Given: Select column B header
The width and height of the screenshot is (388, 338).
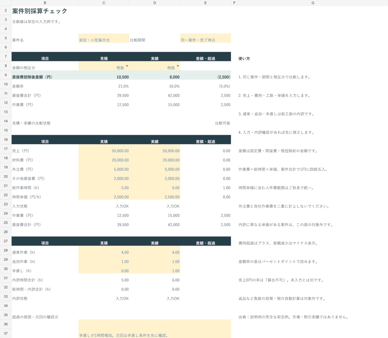Looking at the screenshot, I should pyautogui.click(x=45, y=3).
